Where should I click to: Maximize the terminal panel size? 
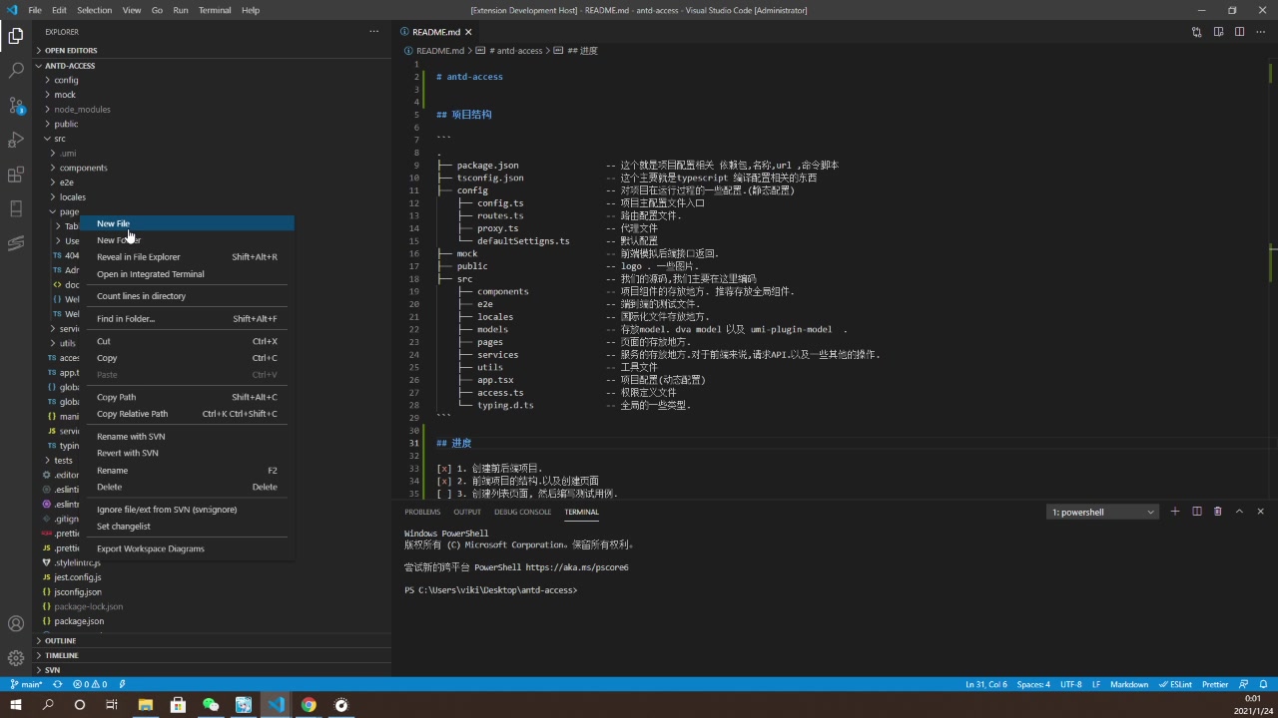coord(1239,512)
